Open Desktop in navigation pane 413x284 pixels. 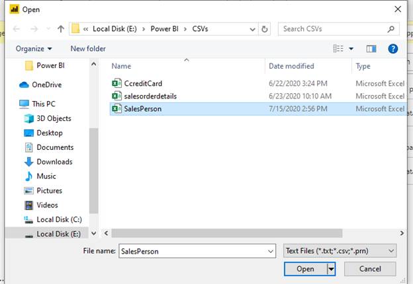point(50,133)
